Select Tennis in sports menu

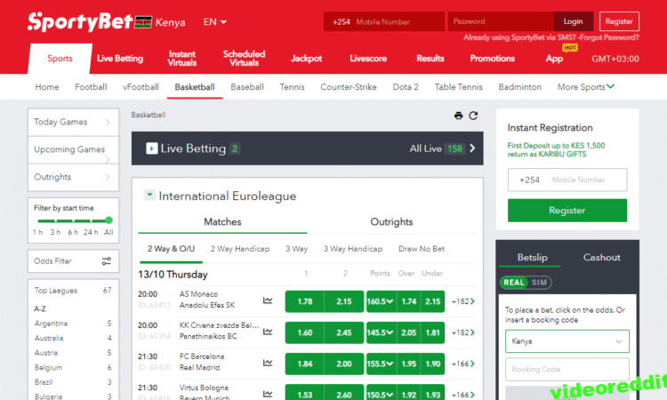(x=292, y=87)
